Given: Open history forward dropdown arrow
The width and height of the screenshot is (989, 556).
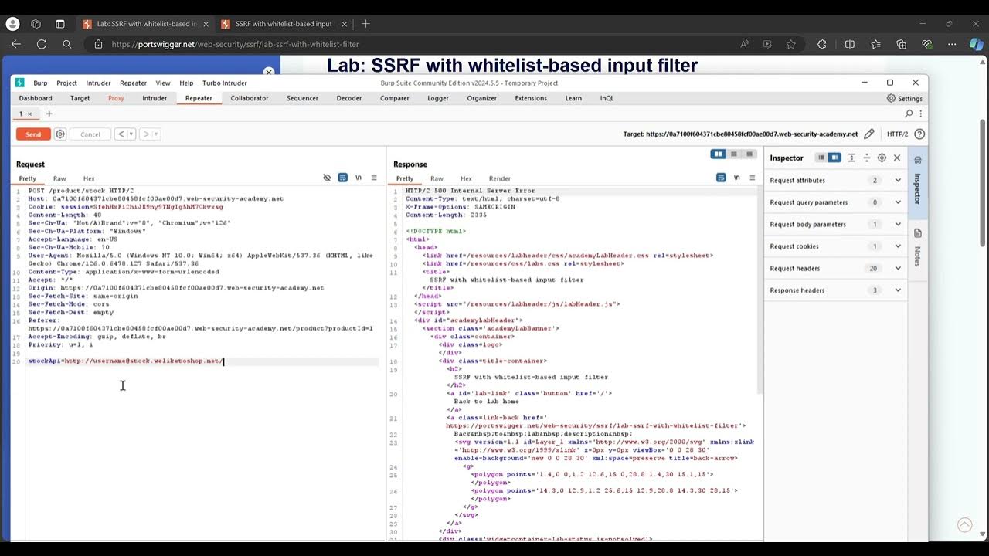Looking at the screenshot, I should click(156, 134).
